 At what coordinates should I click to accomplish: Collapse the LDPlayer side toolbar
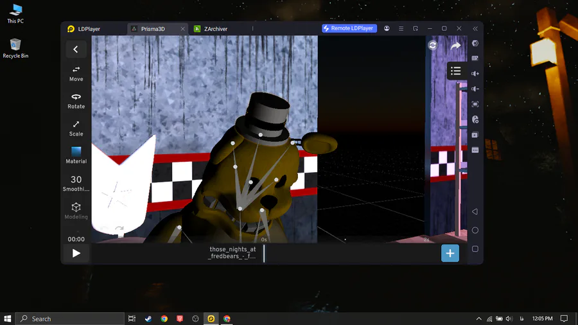475,28
